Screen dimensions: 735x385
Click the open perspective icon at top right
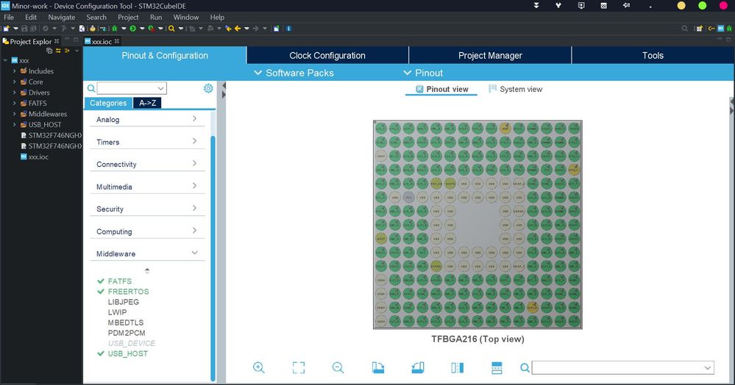tap(700, 29)
